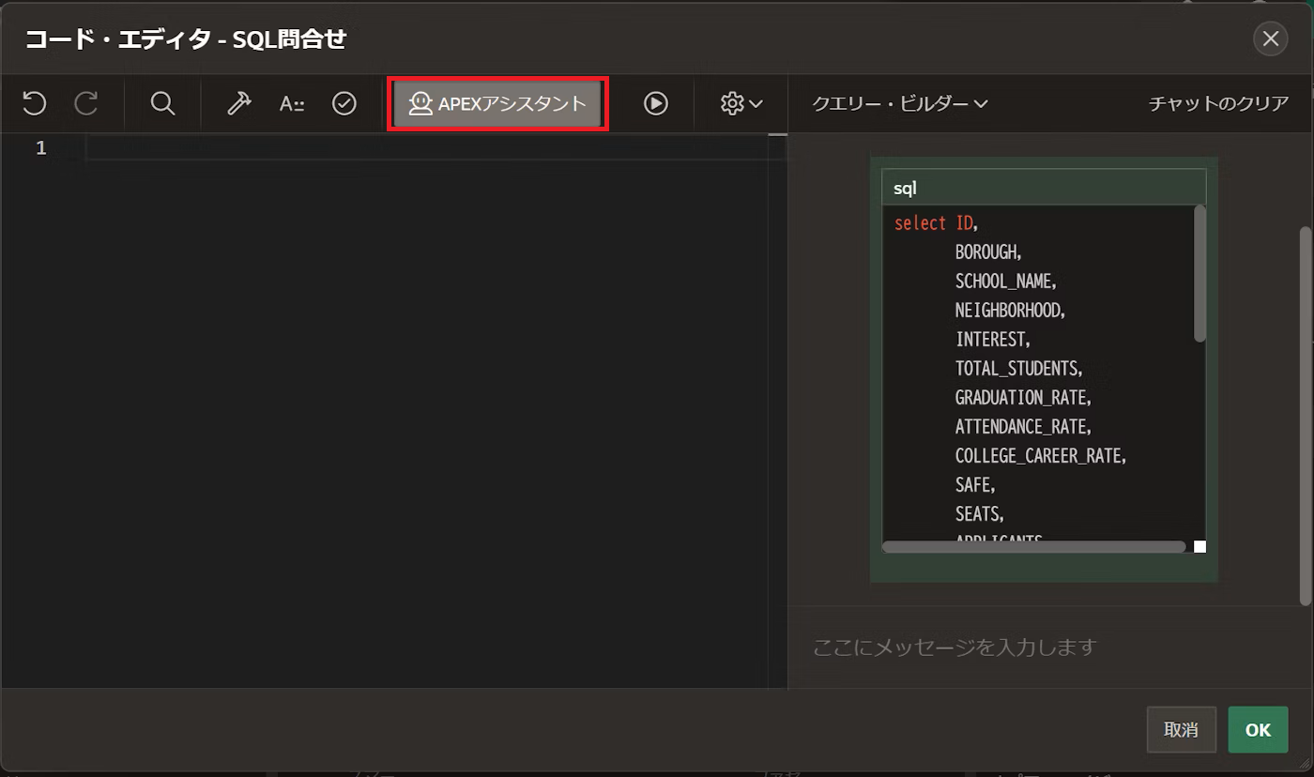Screen dimensions: 1314x777
Task: Click the Undo icon in the toolbar
Action: coord(34,103)
